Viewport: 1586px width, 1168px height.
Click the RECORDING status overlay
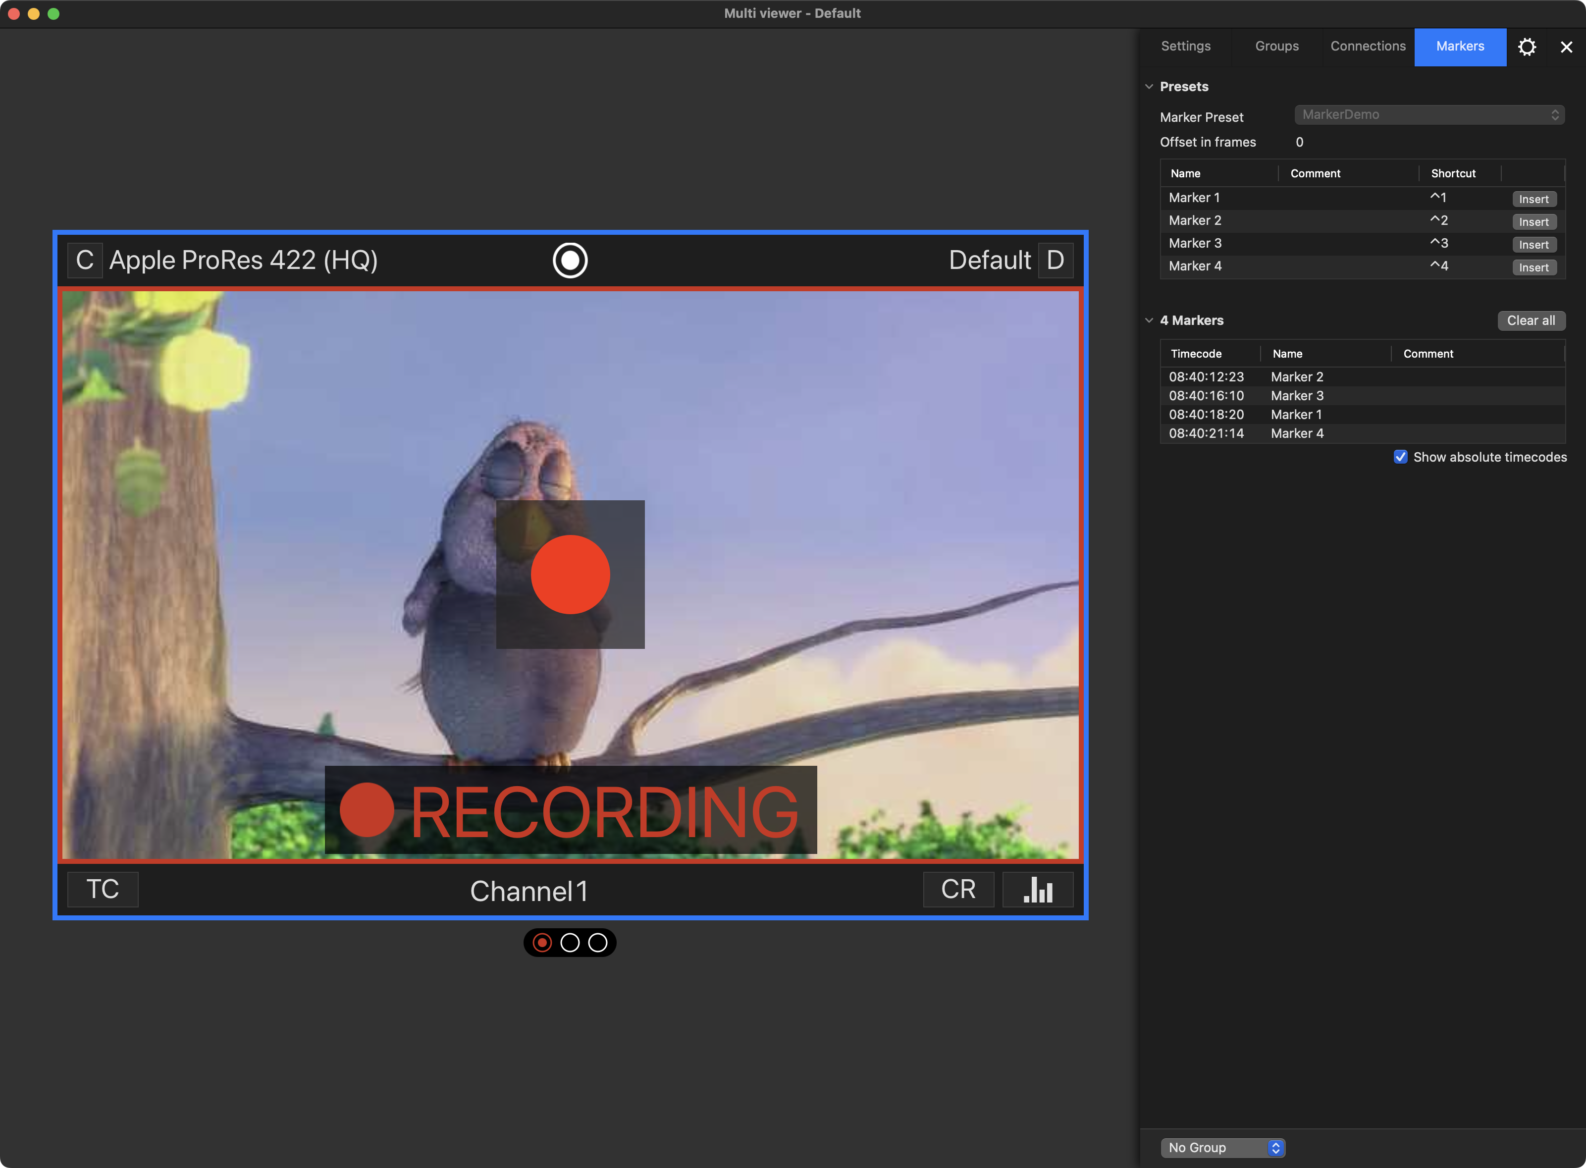tap(570, 810)
